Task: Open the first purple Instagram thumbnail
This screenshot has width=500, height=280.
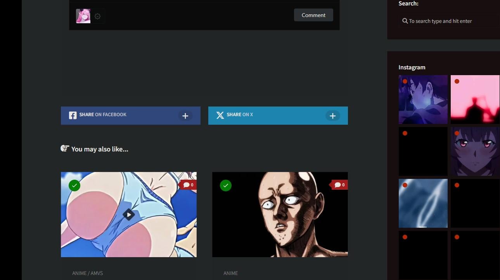Action: 423,100
